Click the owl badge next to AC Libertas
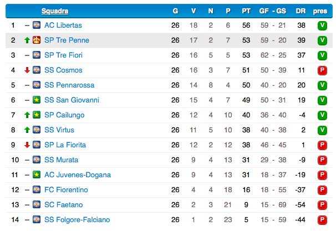This screenshot has width=336, height=231. 37,25
